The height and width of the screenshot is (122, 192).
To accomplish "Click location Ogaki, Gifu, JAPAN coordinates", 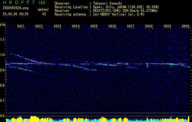I will click(x=126, y=7).
